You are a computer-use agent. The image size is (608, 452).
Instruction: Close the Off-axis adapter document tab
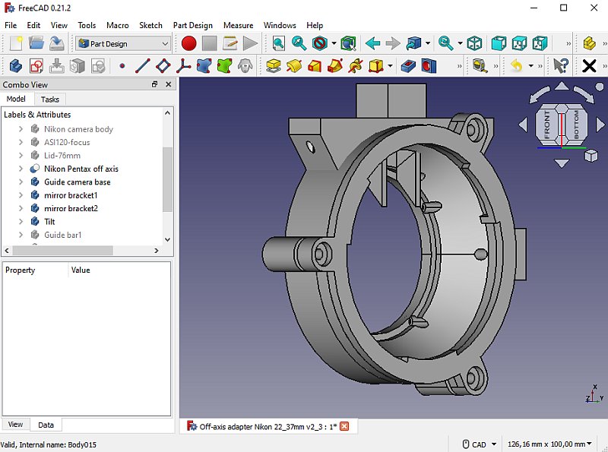click(x=344, y=426)
